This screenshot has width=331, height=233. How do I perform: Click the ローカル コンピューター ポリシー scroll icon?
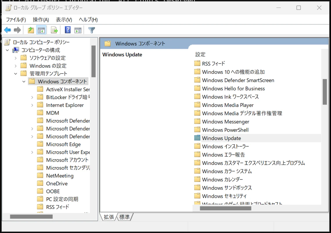coord(7,42)
